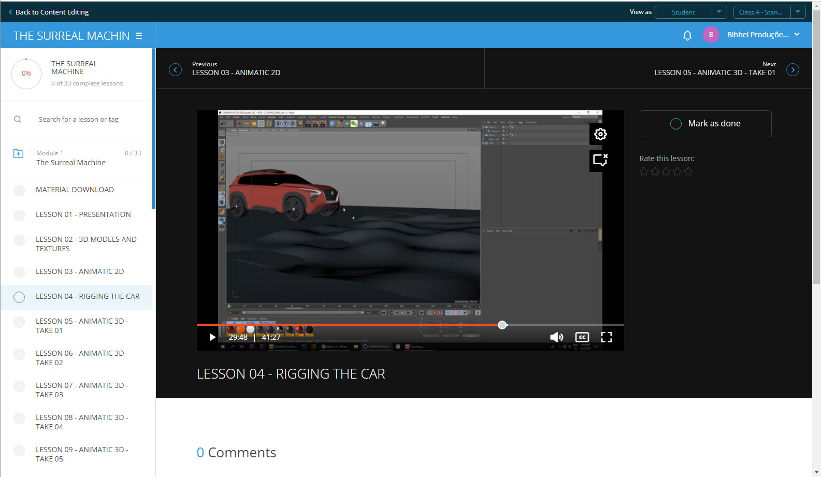Open Lesson 03 - Animatic 2D in sidebar
The width and height of the screenshot is (821, 477).
[x=80, y=271]
